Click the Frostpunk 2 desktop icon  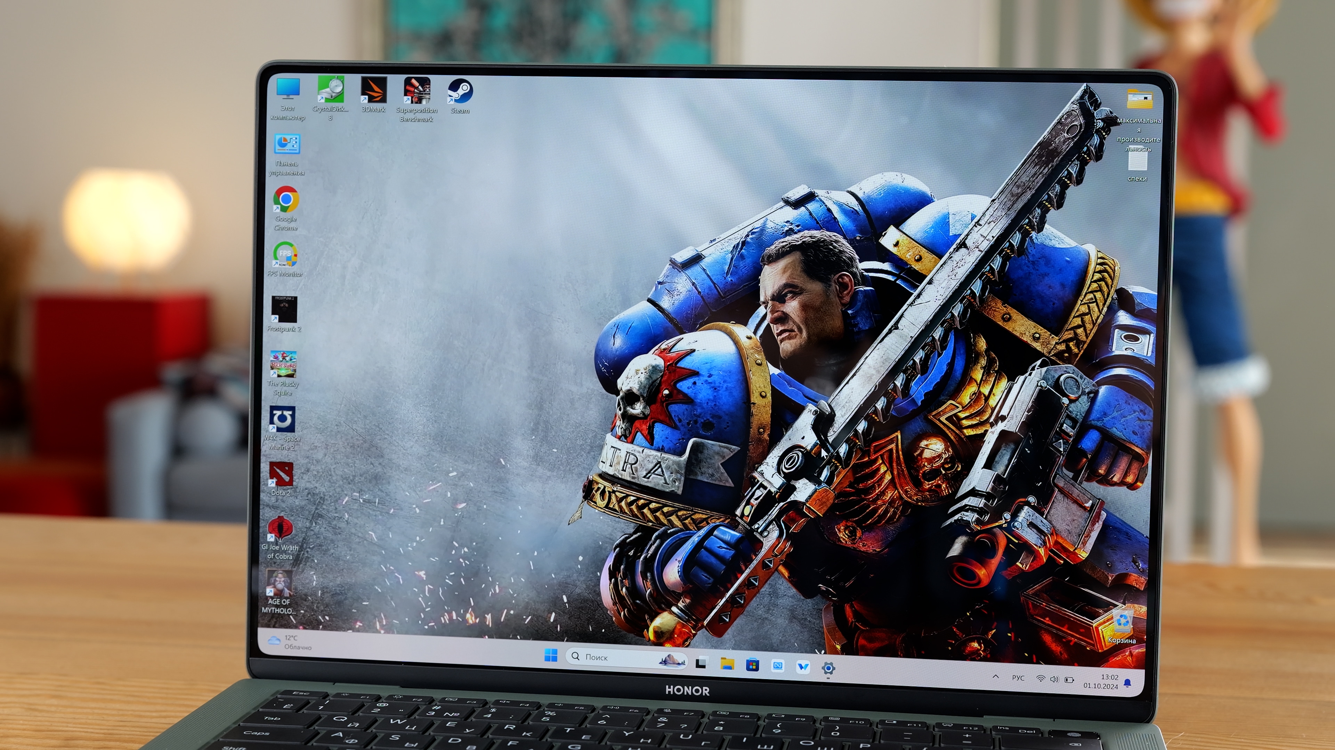[284, 309]
